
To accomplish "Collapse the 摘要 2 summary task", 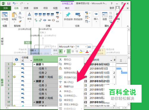I will [x=34, y=81].
